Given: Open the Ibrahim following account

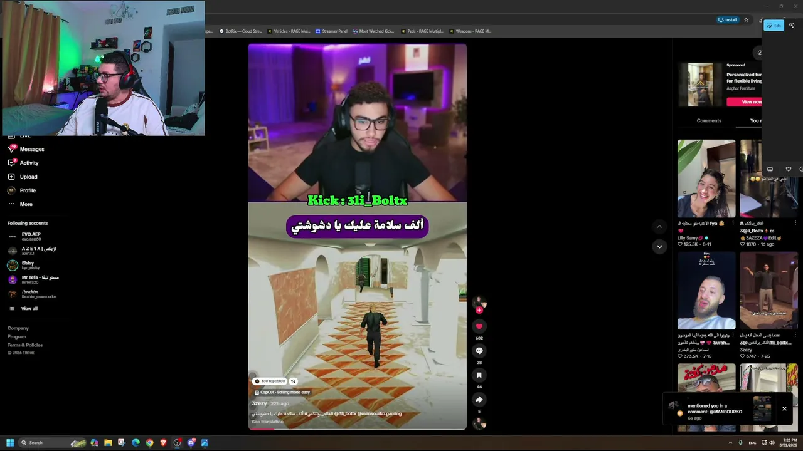Looking at the screenshot, I should pos(32,294).
